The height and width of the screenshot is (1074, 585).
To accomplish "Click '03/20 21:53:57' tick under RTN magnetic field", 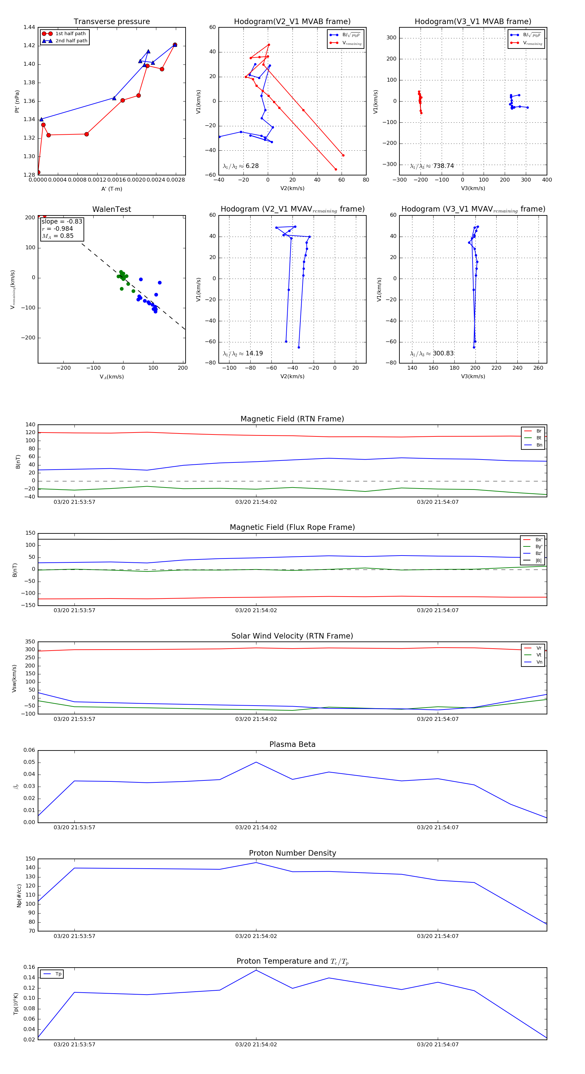I will click(x=74, y=502).
